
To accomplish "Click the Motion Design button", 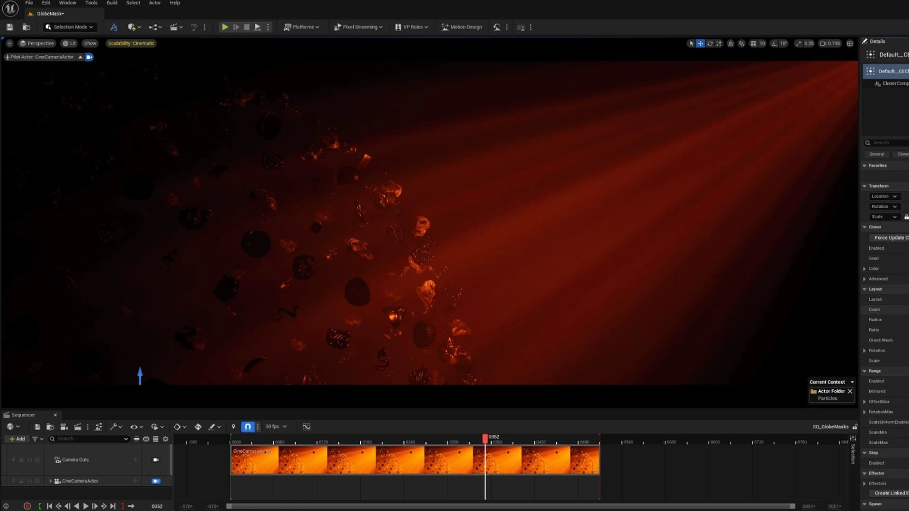I will click(x=462, y=27).
